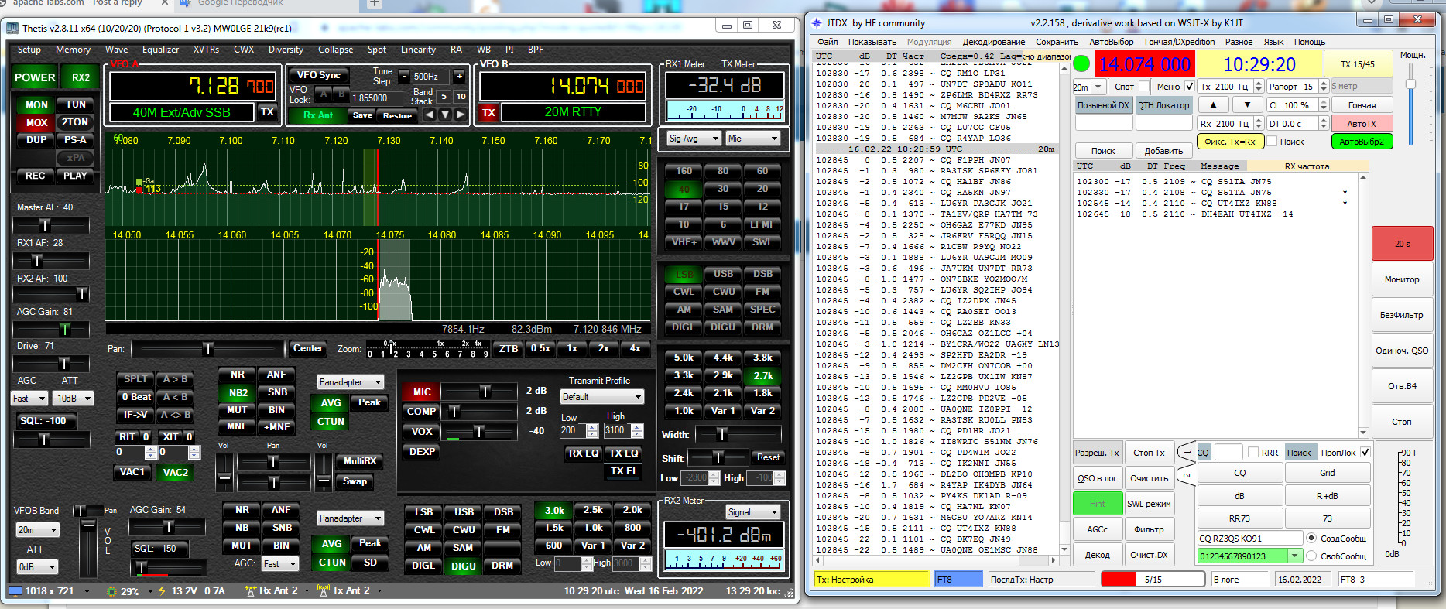Switch to message tab 1 in JTDX

[1187, 452]
